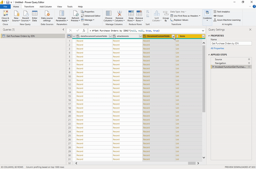The width and height of the screenshot is (256, 169).
Task: Collapse the APPLIED STEPS section
Action: tap(209, 55)
